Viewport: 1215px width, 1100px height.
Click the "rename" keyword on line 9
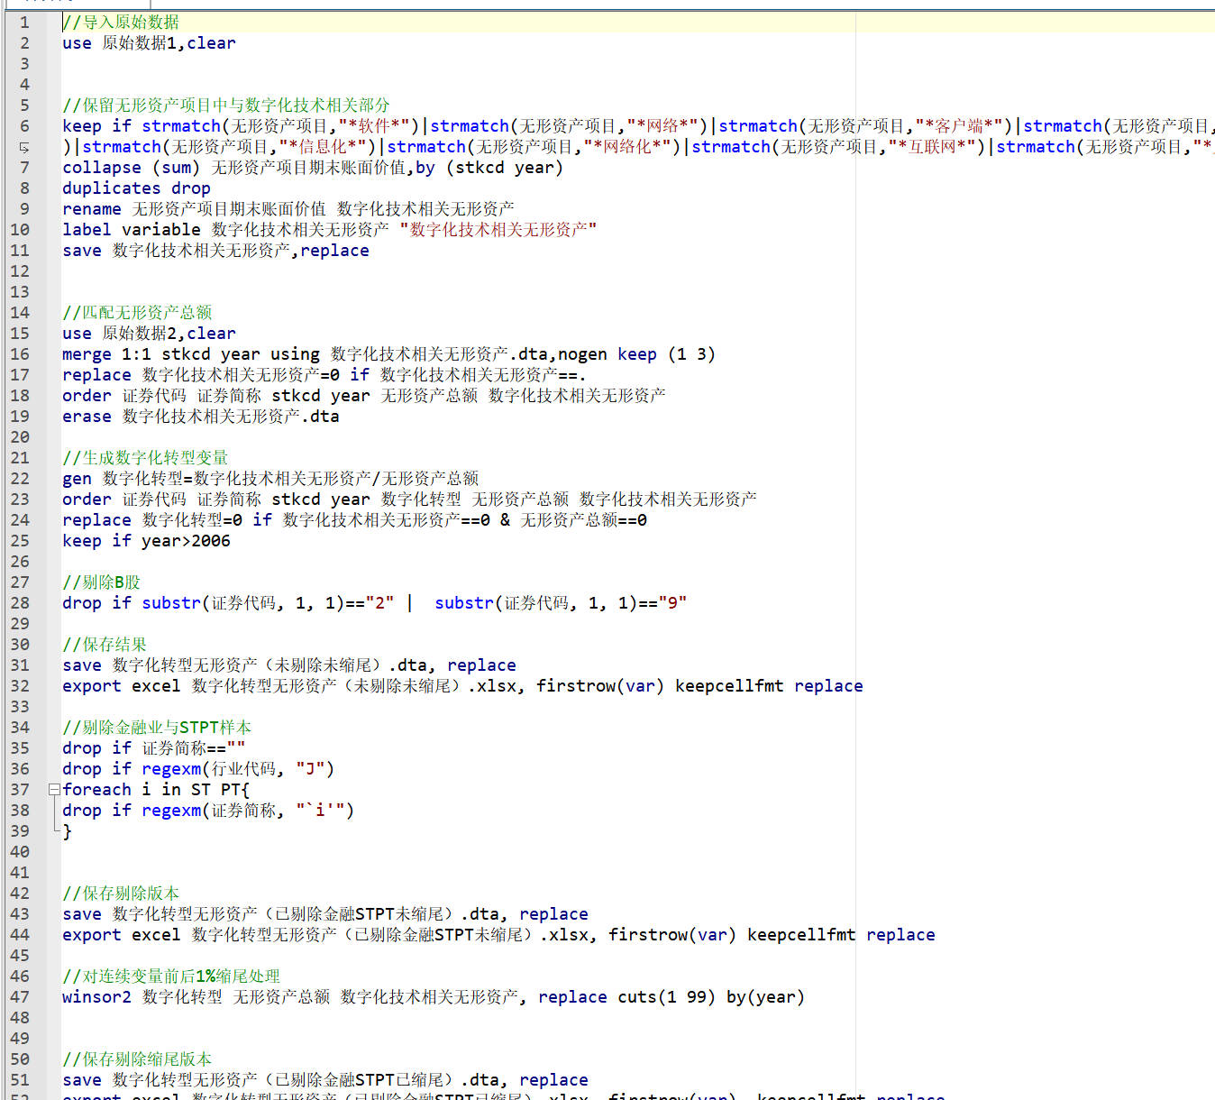pos(91,208)
